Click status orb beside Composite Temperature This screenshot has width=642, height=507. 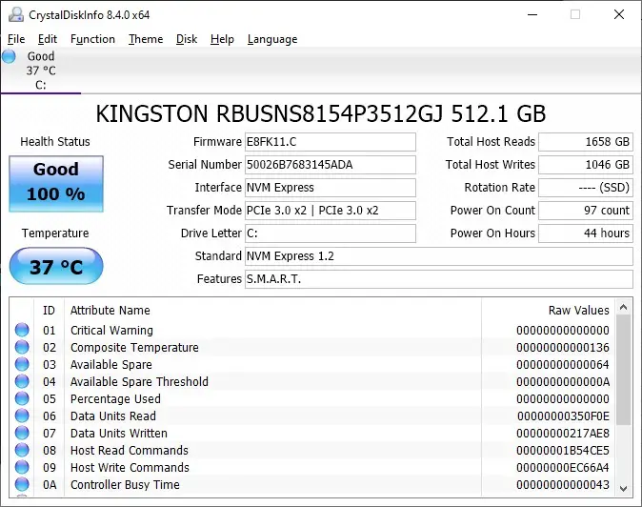pyautogui.click(x=22, y=347)
